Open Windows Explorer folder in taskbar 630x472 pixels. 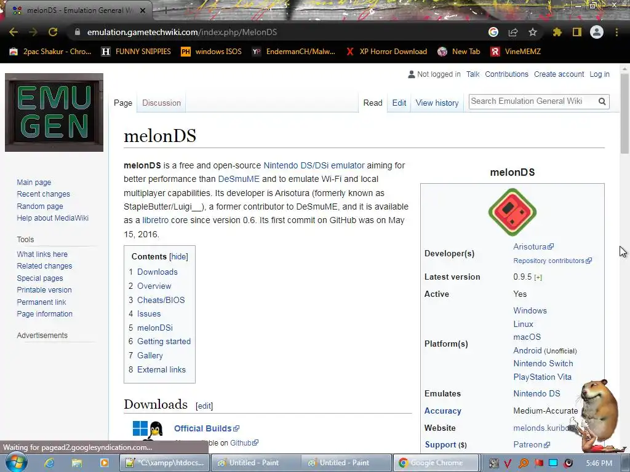point(77,463)
